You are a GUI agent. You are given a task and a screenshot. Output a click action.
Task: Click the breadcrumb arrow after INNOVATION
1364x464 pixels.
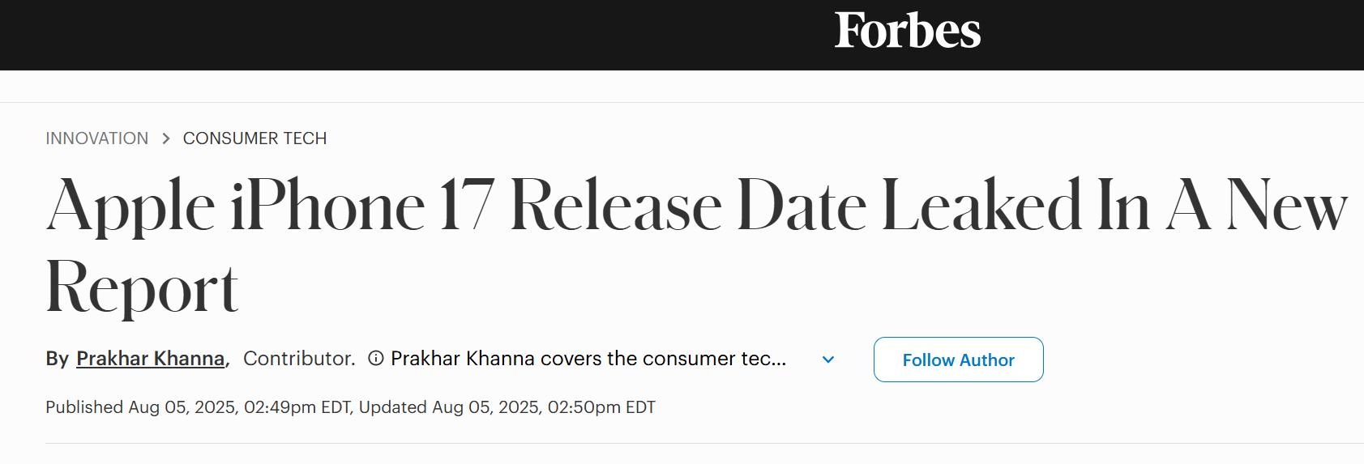166,138
